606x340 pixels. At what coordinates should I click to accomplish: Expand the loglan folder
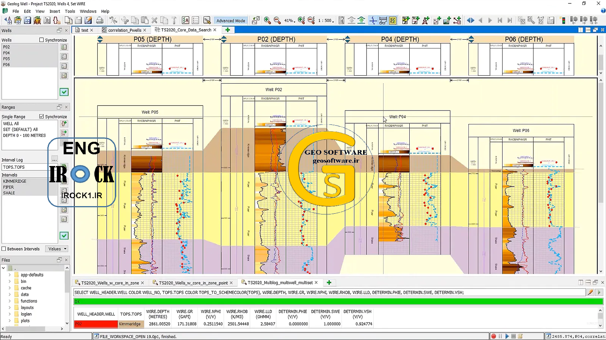[9, 314]
